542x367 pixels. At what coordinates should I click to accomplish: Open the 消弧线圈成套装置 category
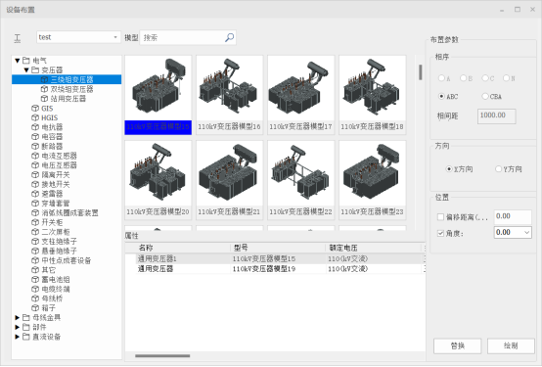(x=65, y=212)
